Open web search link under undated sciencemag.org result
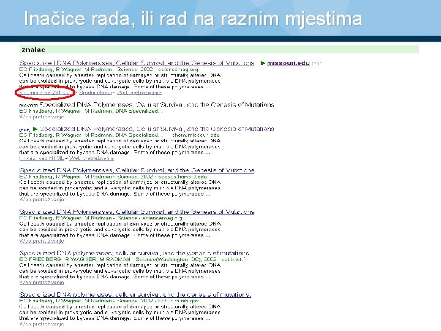 [42, 241]
